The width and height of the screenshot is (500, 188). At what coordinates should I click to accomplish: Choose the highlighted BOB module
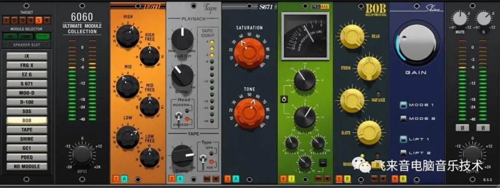pyautogui.click(x=27, y=121)
